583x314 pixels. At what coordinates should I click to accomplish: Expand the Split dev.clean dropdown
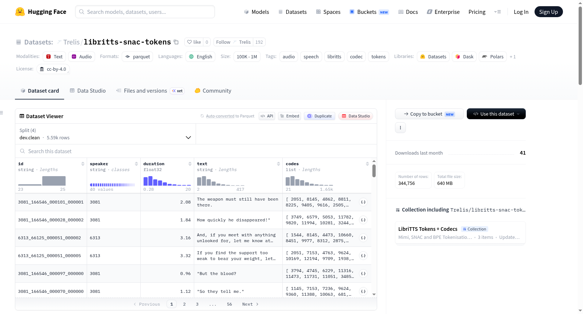(x=105, y=134)
